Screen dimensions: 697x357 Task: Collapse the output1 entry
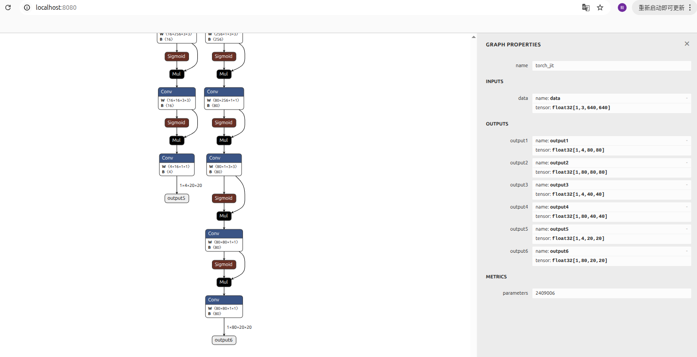coord(687,141)
